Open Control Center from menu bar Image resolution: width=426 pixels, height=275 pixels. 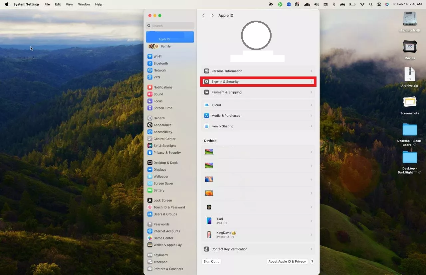(x=379, y=4)
